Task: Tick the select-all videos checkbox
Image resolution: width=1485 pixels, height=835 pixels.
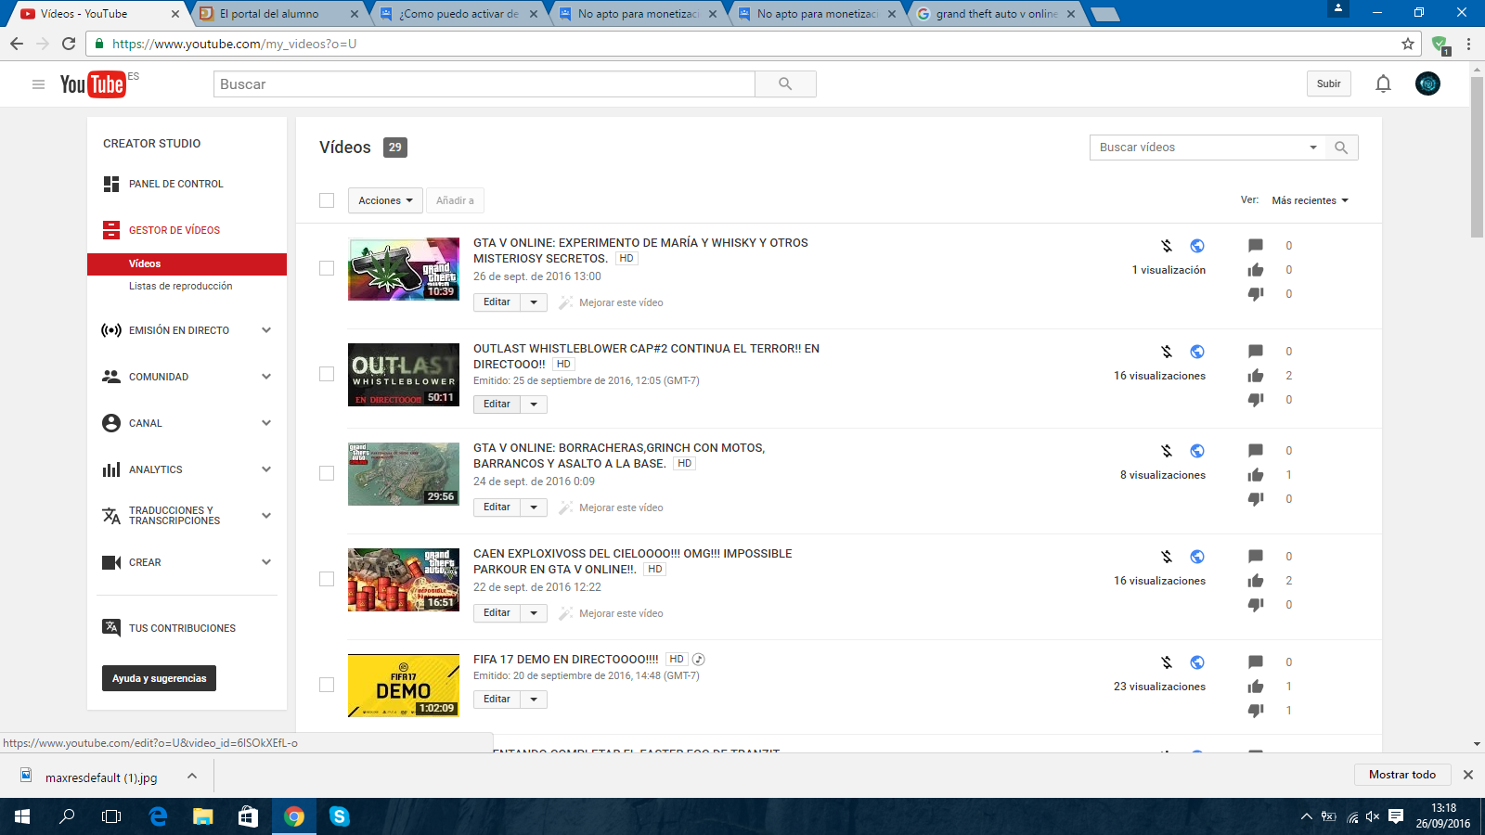Action: tap(327, 200)
